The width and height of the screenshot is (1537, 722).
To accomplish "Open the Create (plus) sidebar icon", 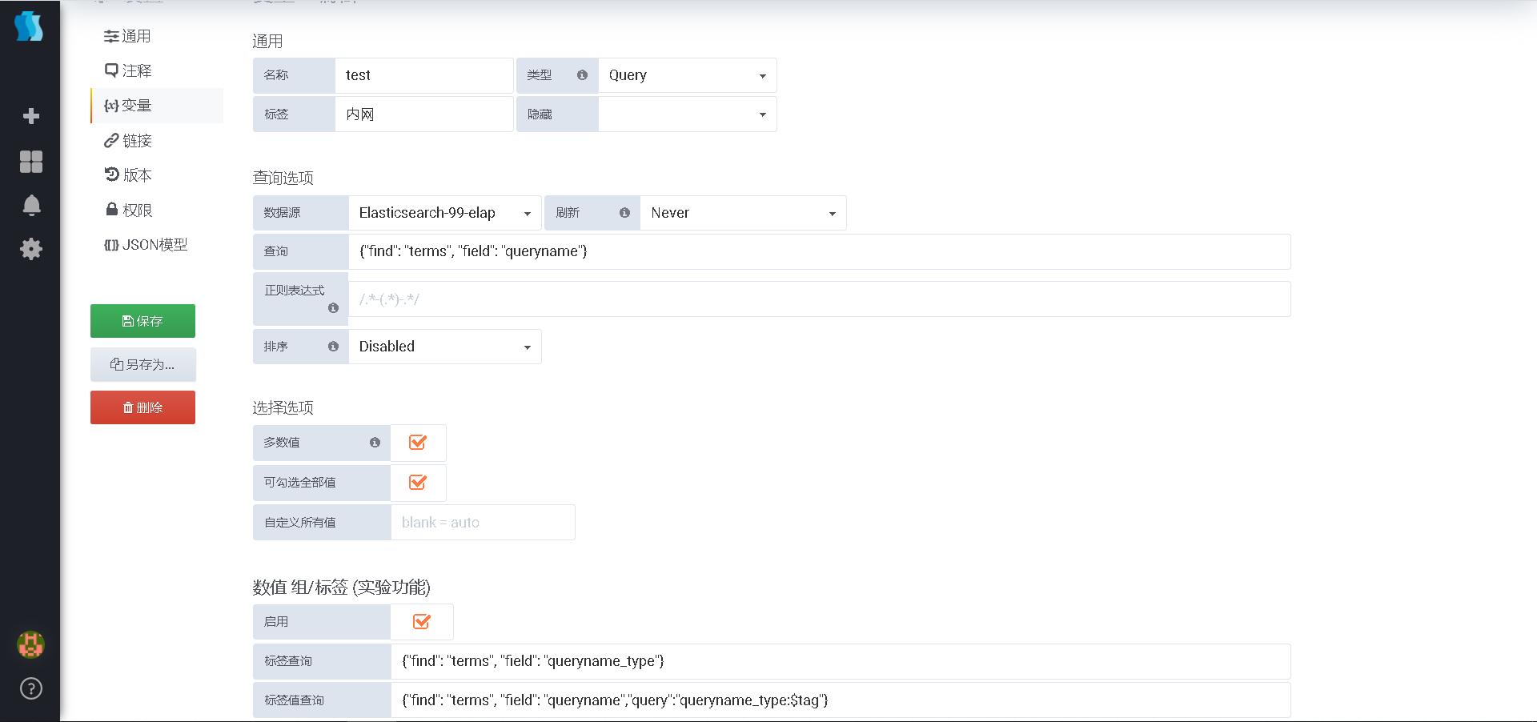I will [x=30, y=115].
